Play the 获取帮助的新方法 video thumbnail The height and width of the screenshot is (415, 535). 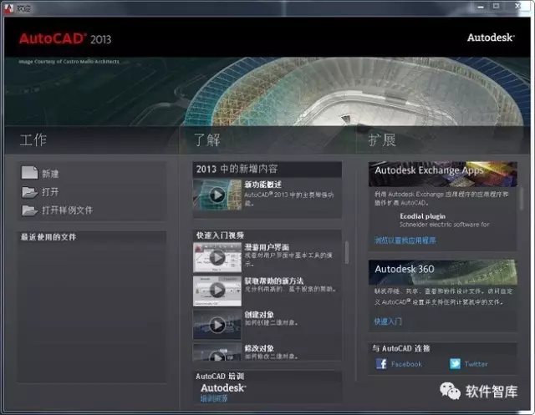point(217,291)
